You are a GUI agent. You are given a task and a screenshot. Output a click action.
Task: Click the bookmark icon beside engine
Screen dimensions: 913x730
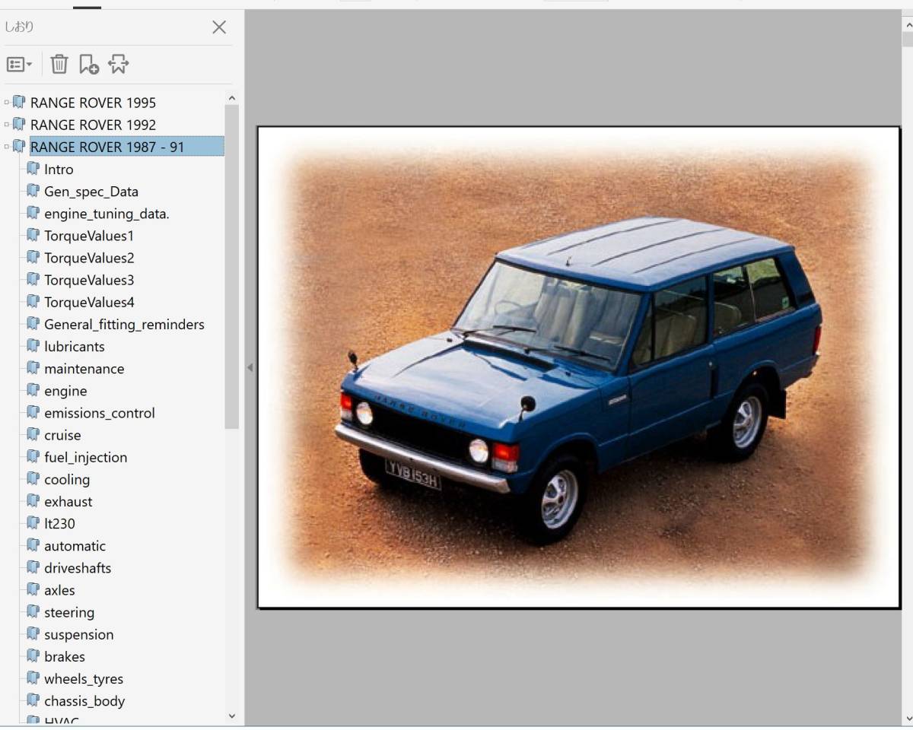(x=33, y=390)
